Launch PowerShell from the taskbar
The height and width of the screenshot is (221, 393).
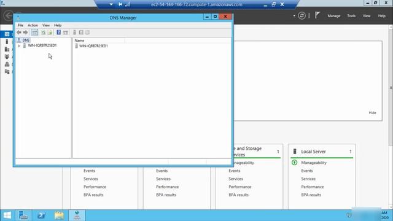[41, 215]
